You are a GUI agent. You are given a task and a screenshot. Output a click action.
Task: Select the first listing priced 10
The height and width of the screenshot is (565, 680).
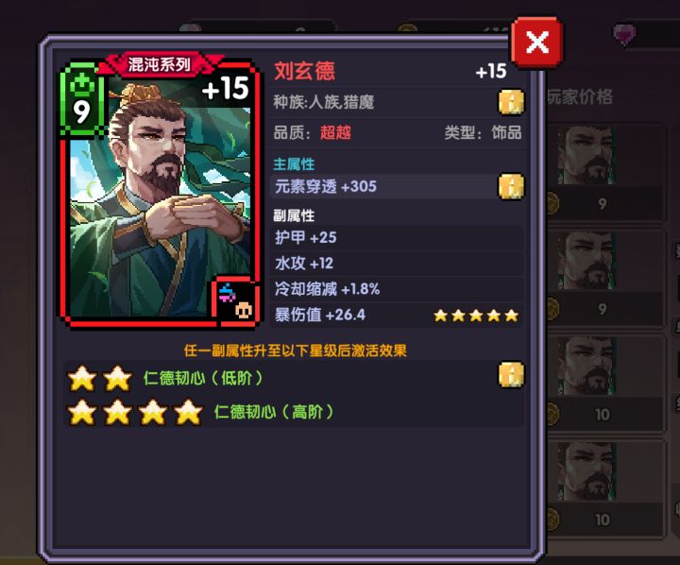[606, 385]
